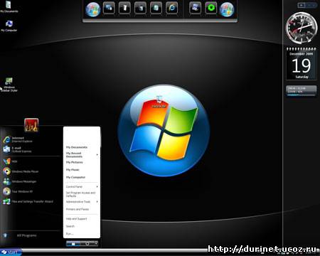Screen dimensions: 320x256
Task: Open My Pictures in Start menu
Action: [75, 162]
